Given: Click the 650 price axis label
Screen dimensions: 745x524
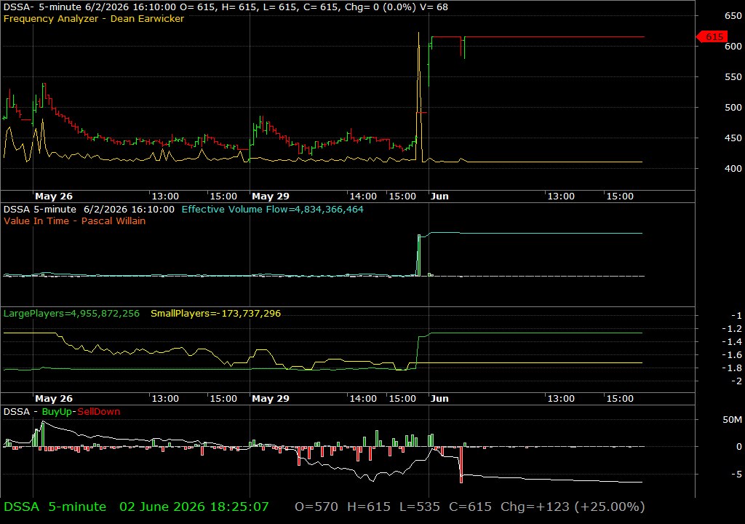Looking at the screenshot, I should [733, 16].
